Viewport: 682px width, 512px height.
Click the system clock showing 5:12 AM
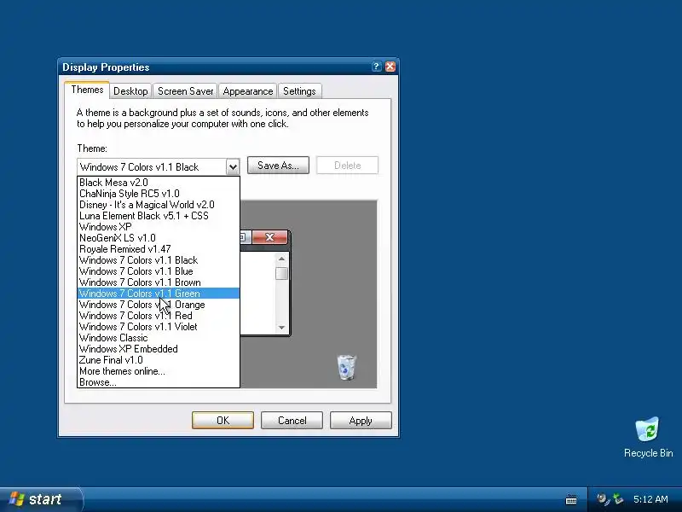click(x=650, y=499)
